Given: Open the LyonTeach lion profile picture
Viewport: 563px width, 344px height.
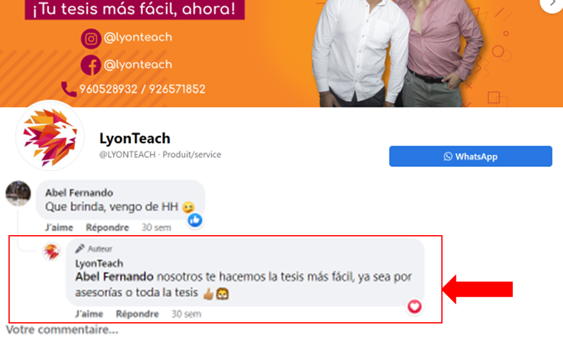Looking at the screenshot, I should (50, 136).
